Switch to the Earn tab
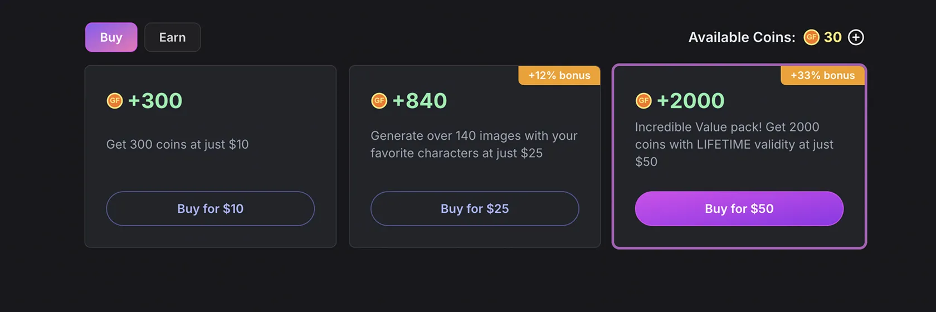 [172, 37]
